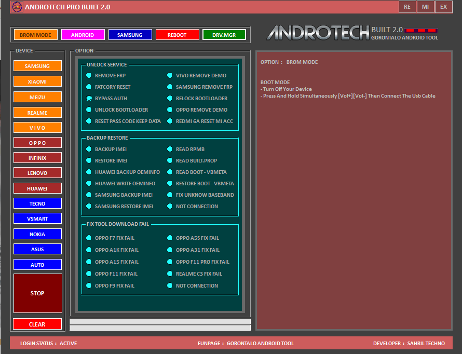The width and height of the screenshot is (462, 354).
Task: Click the RE button in title bar
Action: tap(407, 7)
